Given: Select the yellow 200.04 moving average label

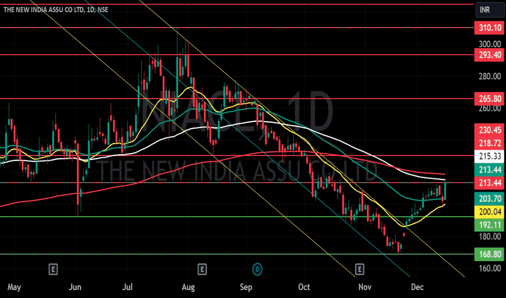Looking at the screenshot, I should (x=489, y=212).
